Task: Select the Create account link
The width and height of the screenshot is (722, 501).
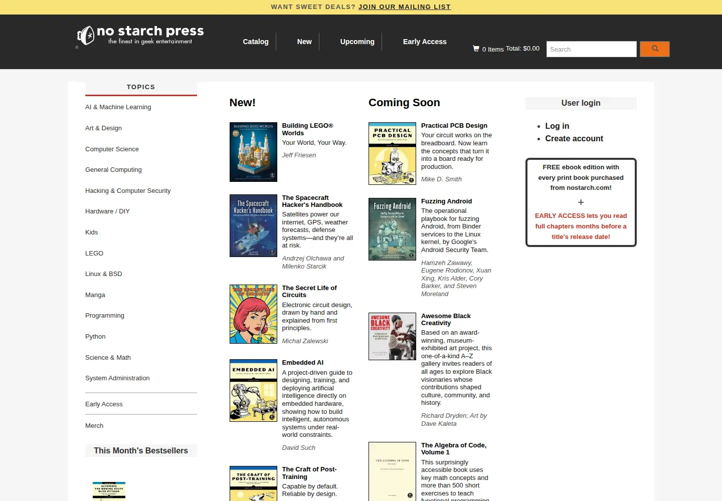Action: pos(574,139)
